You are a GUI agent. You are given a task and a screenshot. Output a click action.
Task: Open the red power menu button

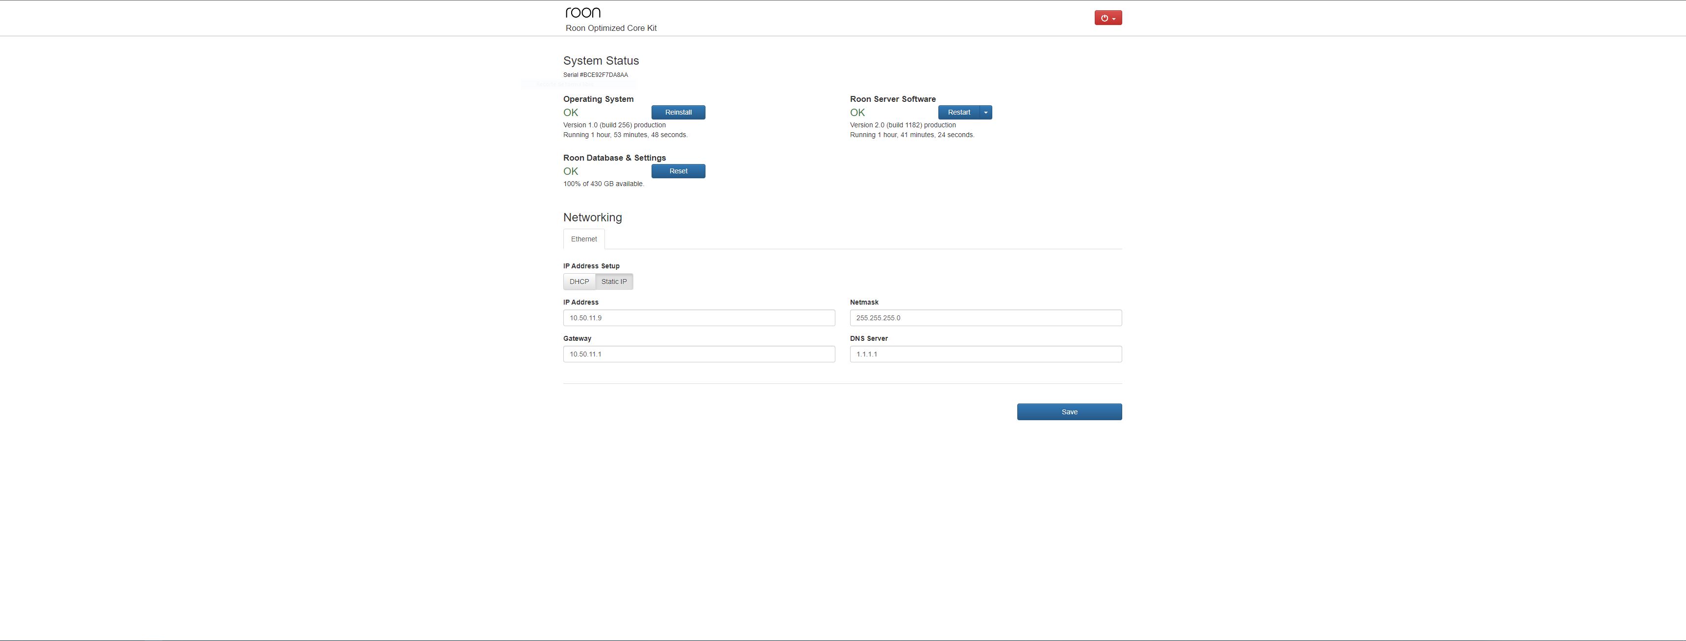point(1107,18)
